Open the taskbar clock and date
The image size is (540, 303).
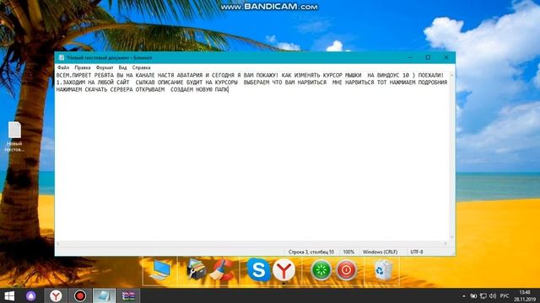pyautogui.click(x=525, y=295)
